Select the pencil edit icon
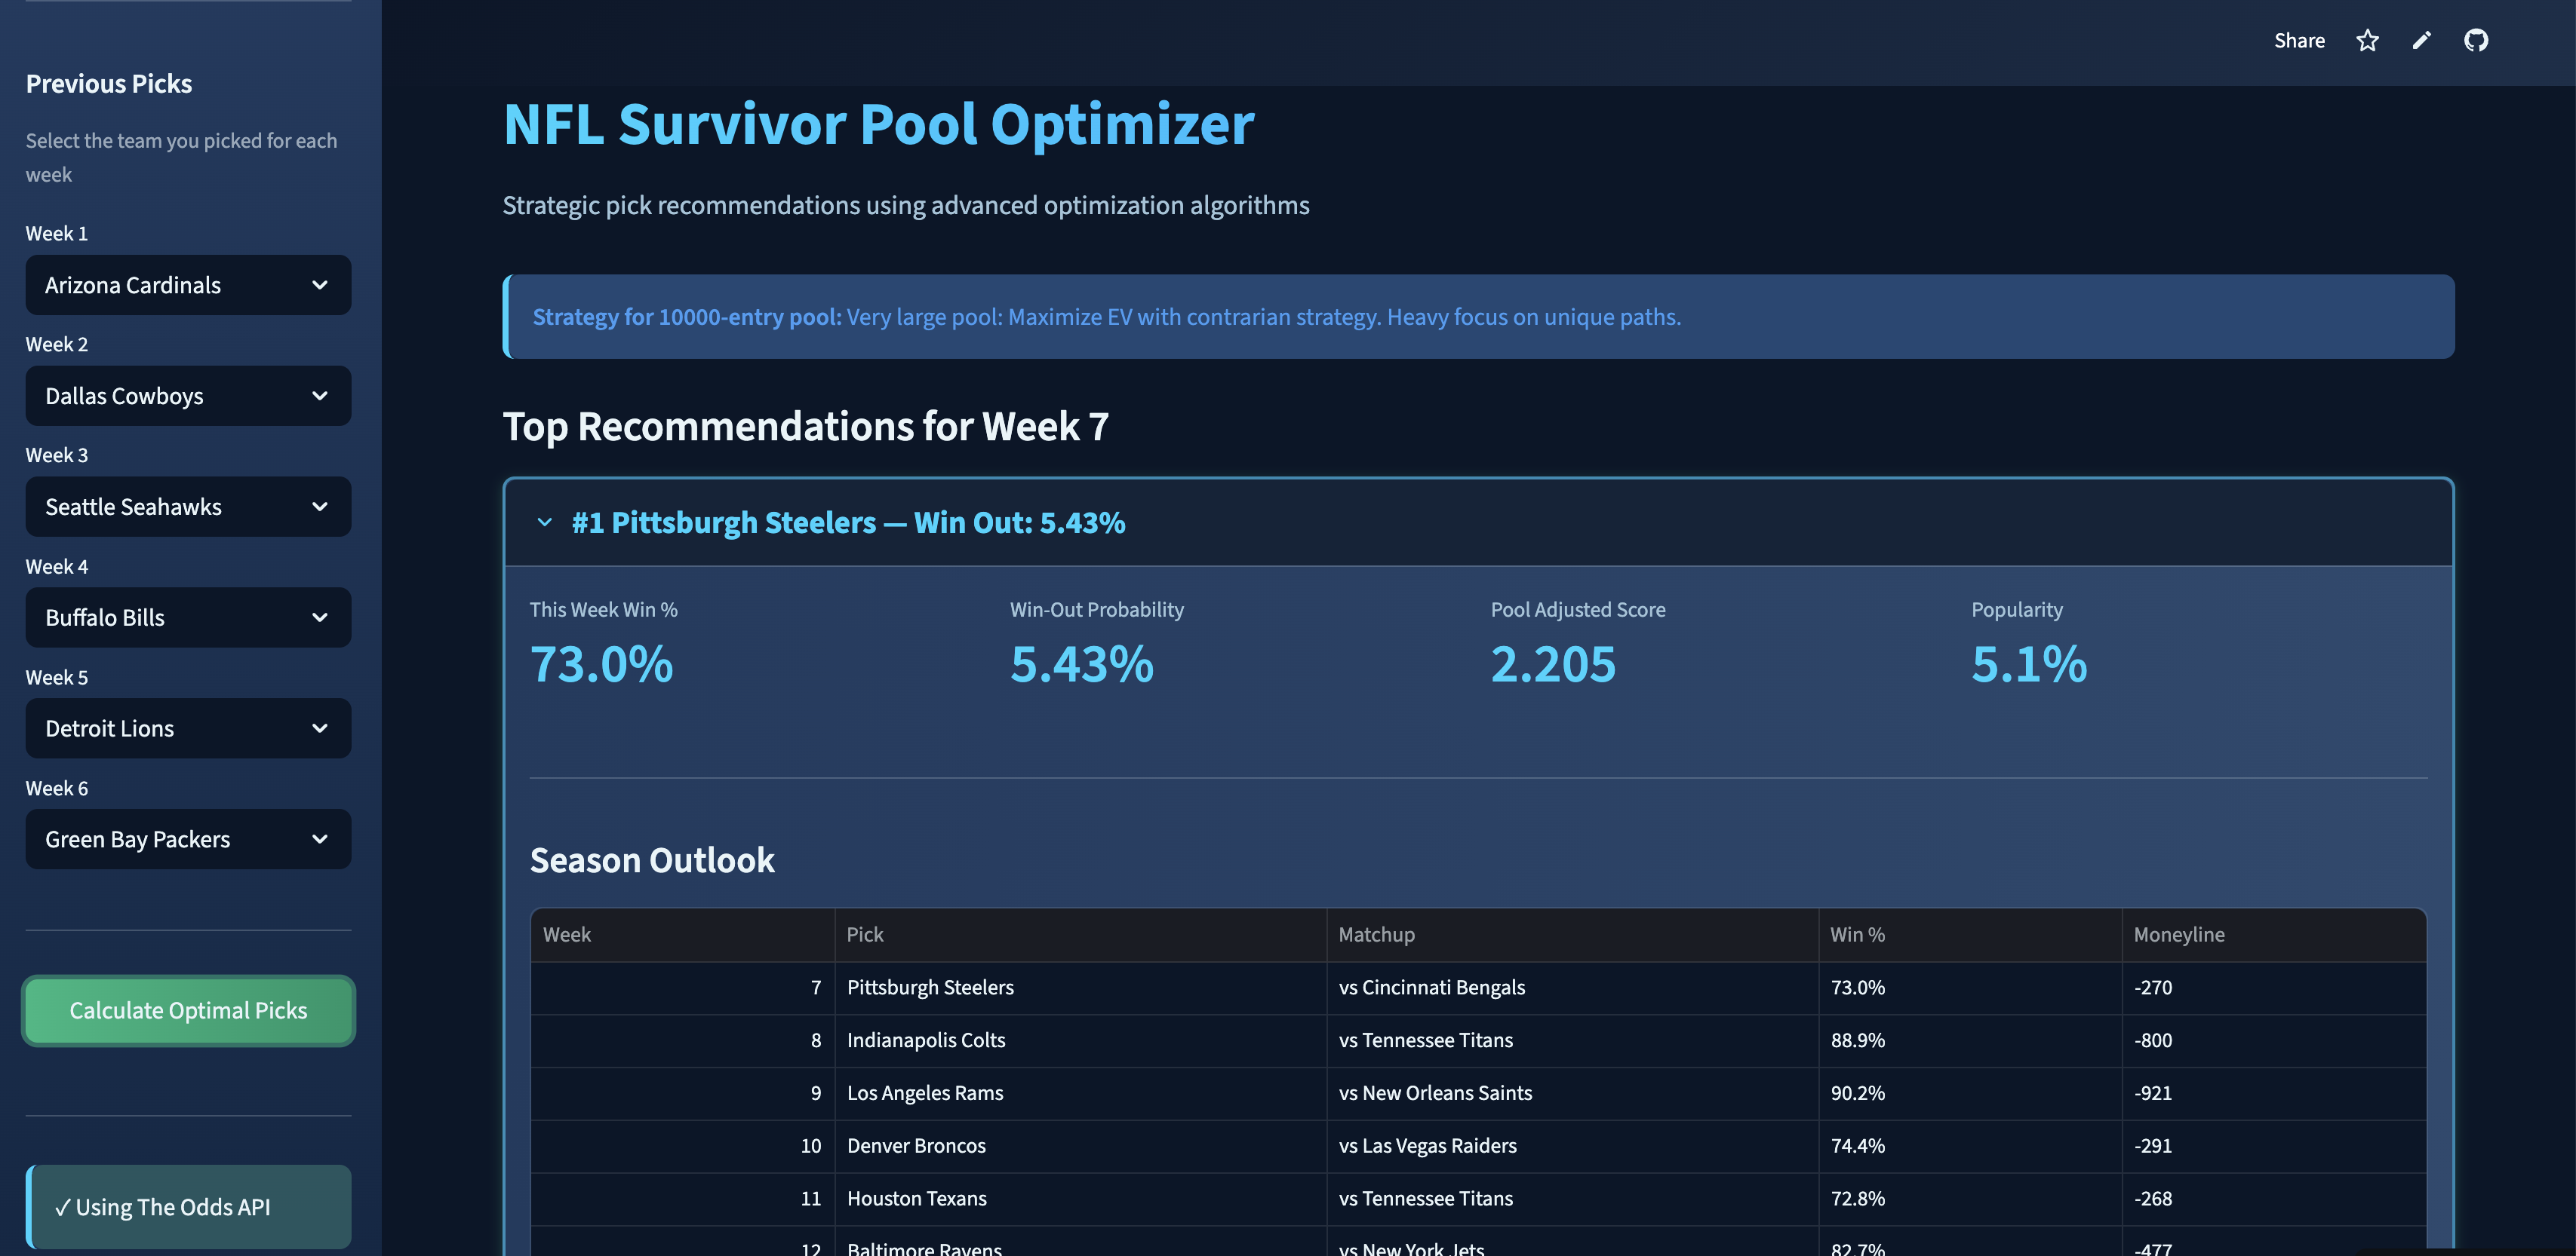 (2422, 40)
